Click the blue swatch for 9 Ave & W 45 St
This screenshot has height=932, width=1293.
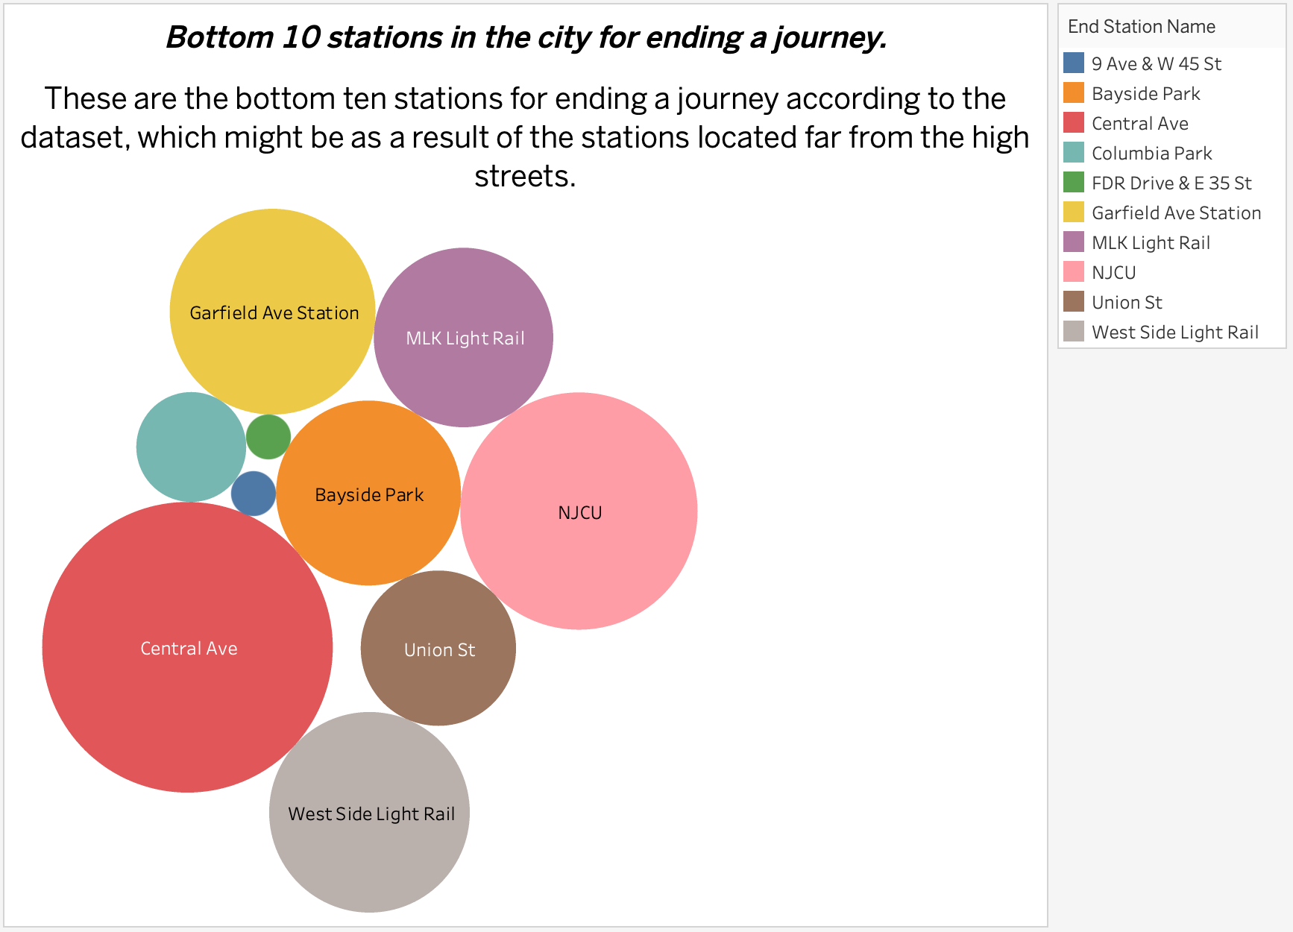click(x=1075, y=64)
